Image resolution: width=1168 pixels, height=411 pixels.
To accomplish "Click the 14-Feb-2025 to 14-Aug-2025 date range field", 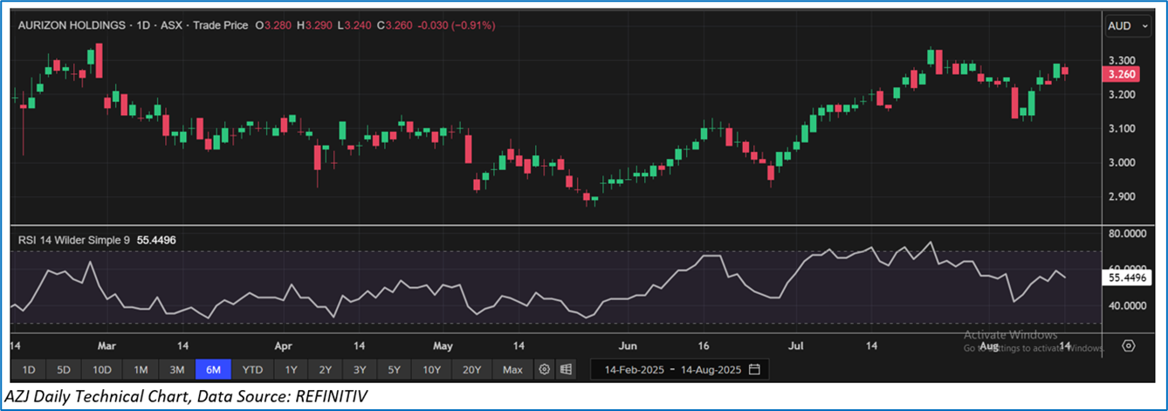I will (x=670, y=369).
